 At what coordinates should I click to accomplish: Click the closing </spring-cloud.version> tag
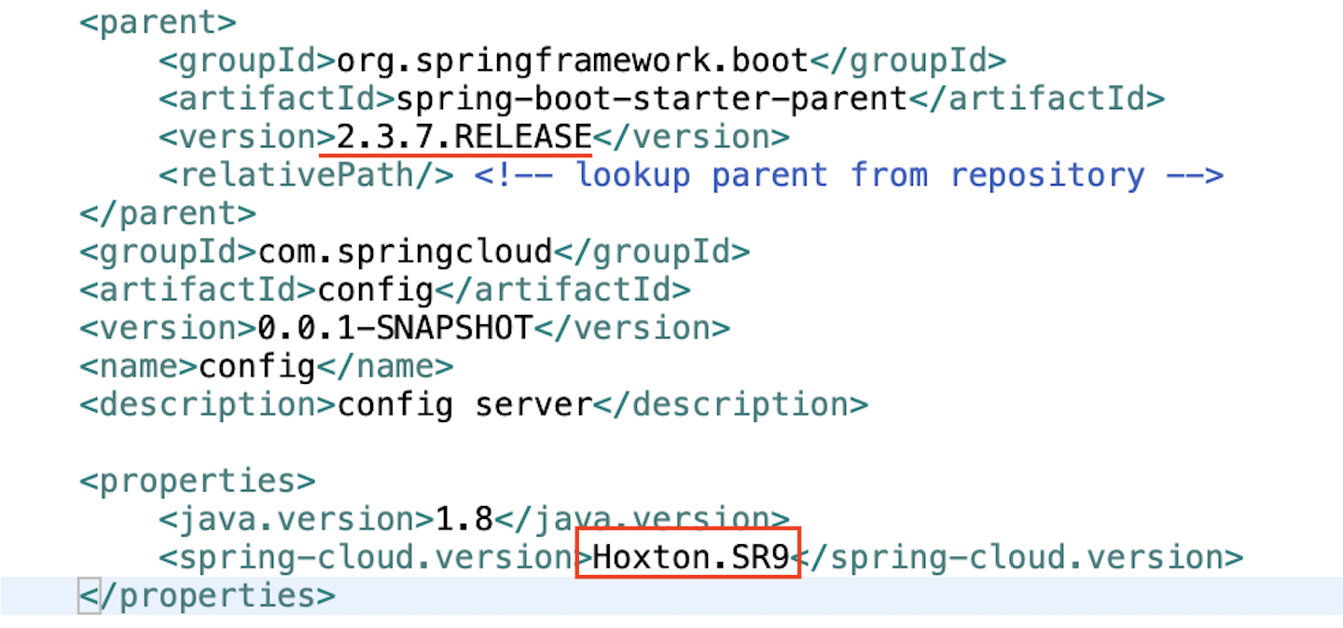point(1018,557)
